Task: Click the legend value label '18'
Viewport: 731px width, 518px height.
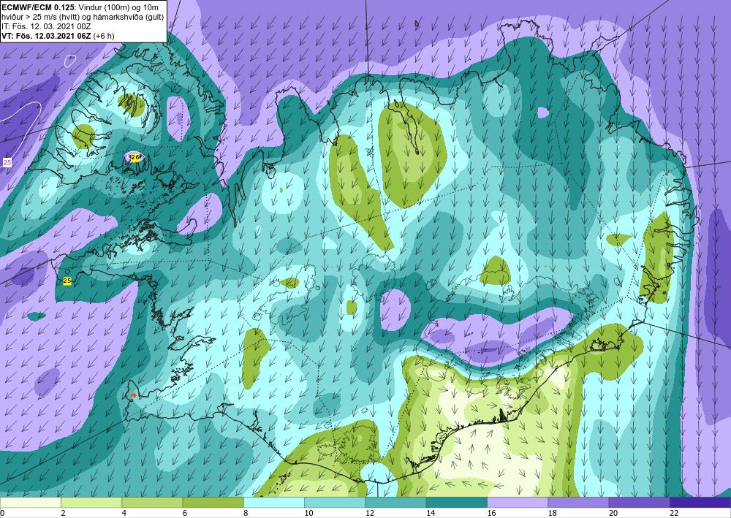Action: point(553,514)
